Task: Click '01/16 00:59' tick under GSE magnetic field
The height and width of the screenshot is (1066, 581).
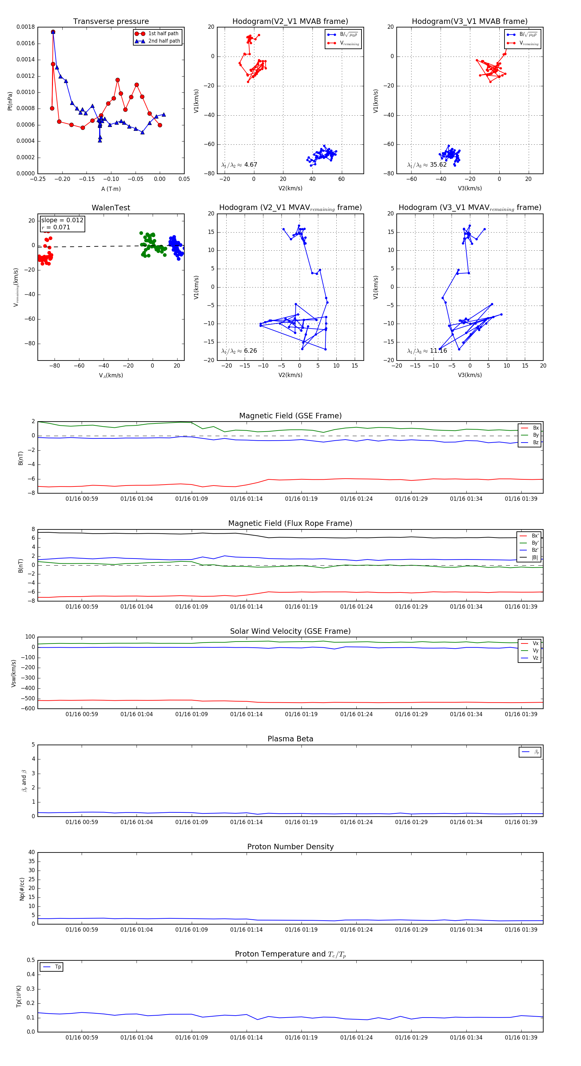Action: (81, 499)
